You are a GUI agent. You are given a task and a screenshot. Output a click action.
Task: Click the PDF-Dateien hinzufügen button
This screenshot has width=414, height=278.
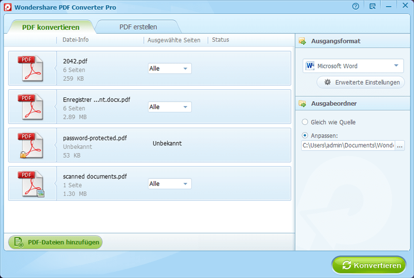(55, 242)
